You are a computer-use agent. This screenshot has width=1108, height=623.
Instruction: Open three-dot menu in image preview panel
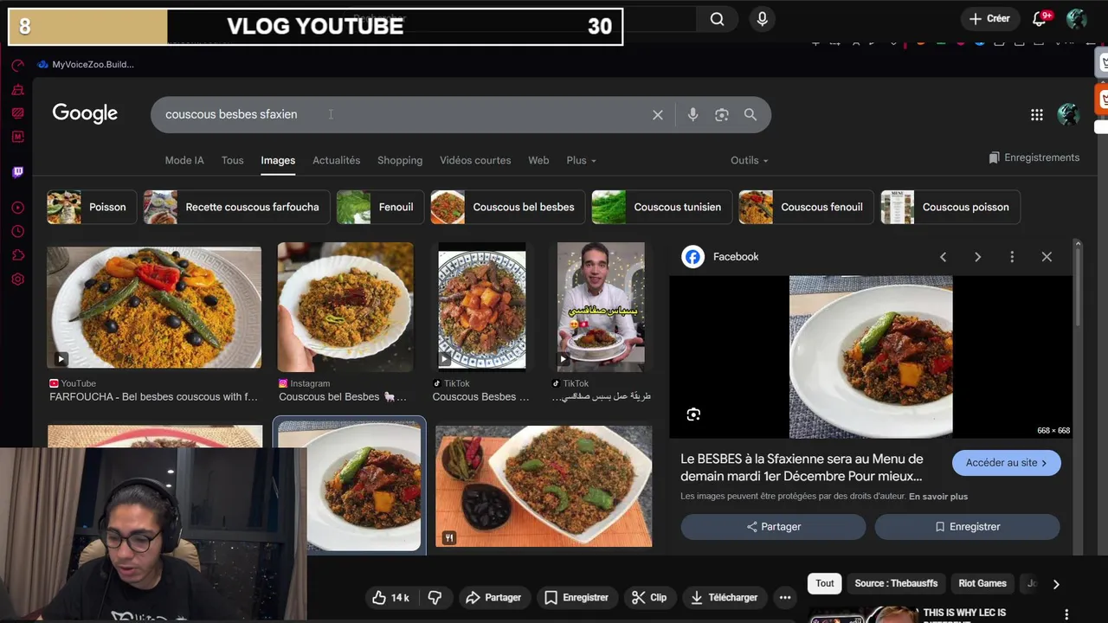pyautogui.click(x=1012, y=257)
